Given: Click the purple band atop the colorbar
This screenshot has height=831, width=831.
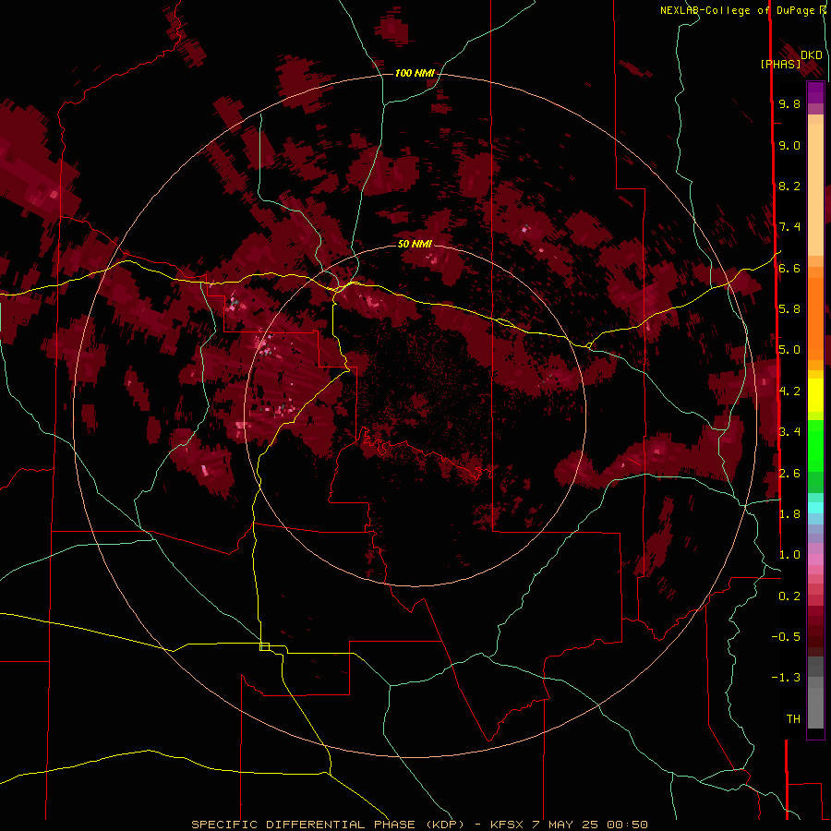Looking at the screenshot, I should click(x=815, y=92).
